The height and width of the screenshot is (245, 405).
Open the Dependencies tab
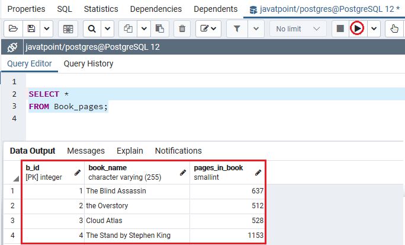tap(156, 9)
